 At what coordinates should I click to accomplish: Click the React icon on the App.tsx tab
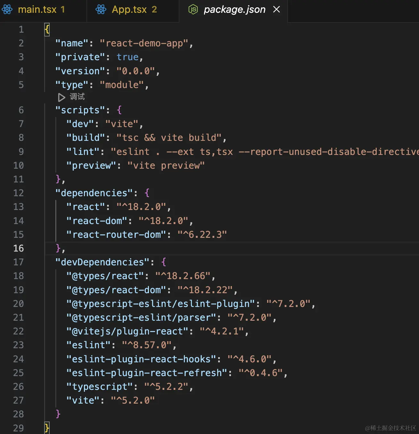[x=101, y=9]
